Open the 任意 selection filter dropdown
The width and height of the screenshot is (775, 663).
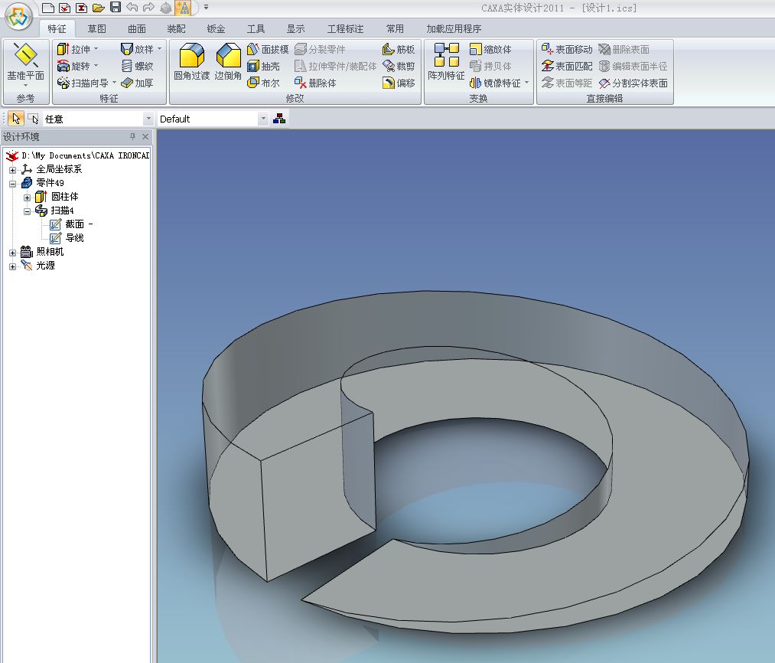(x=148, y=119)
